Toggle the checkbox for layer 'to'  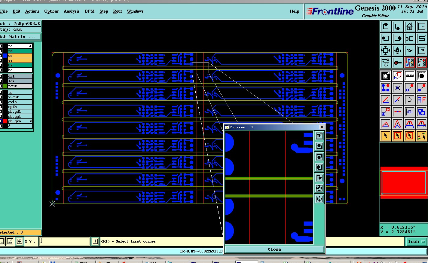tap(1, 46)
